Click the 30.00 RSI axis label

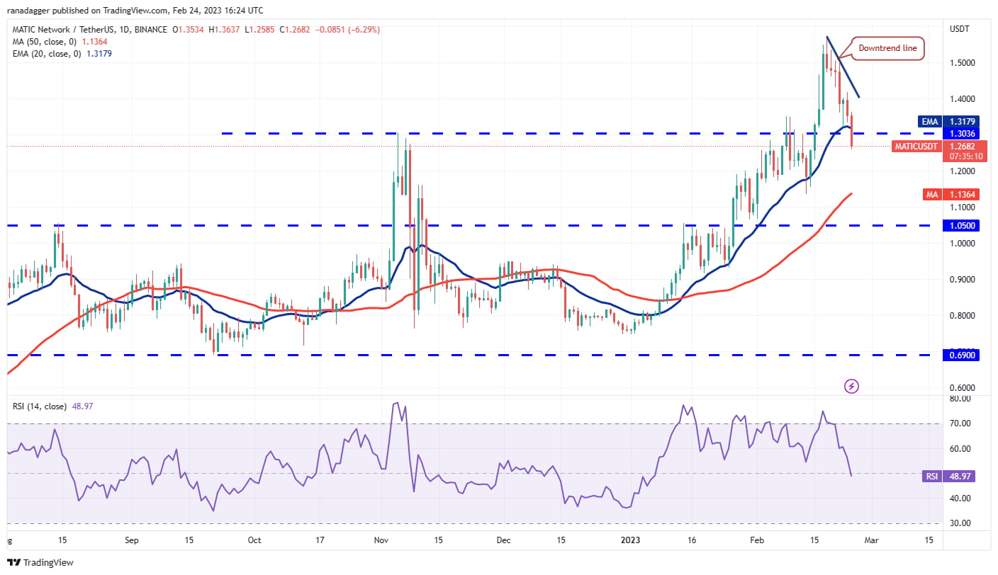(x=960, y=523)
